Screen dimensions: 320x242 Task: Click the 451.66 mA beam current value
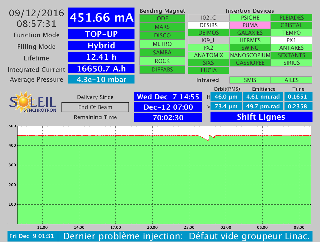tap(101, 17)
